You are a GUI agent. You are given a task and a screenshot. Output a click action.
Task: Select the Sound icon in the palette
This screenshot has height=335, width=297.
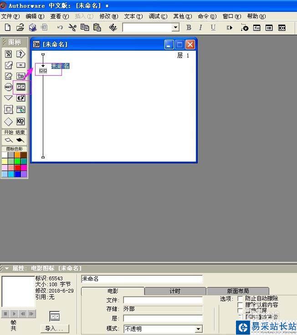[20, 98]
